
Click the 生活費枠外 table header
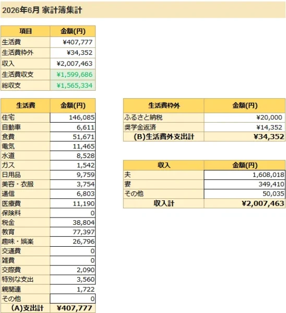click(x=164, y=105)
